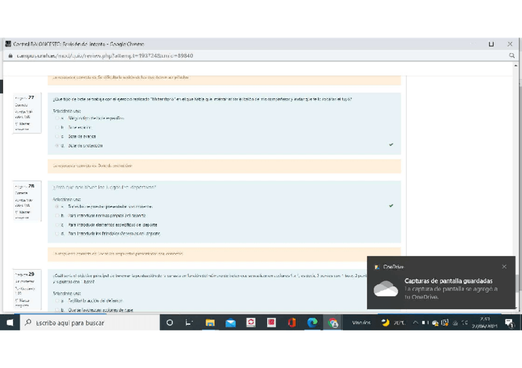The width and height of the screenshot is (522, 368).
Task: Open the Windows notification center icon
Action: [508, 323]
